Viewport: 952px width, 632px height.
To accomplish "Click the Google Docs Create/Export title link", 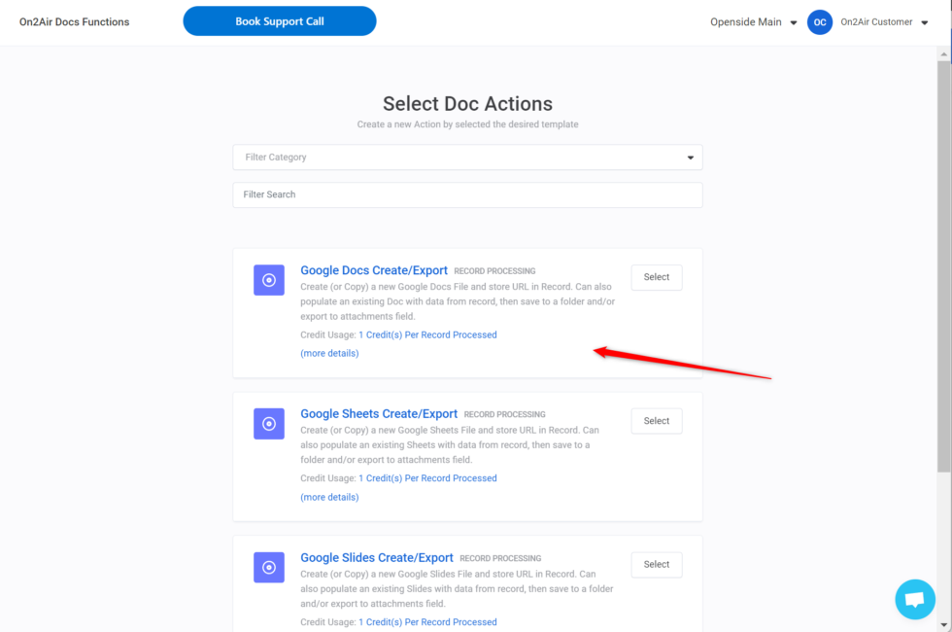I will [x=374, y=270].
